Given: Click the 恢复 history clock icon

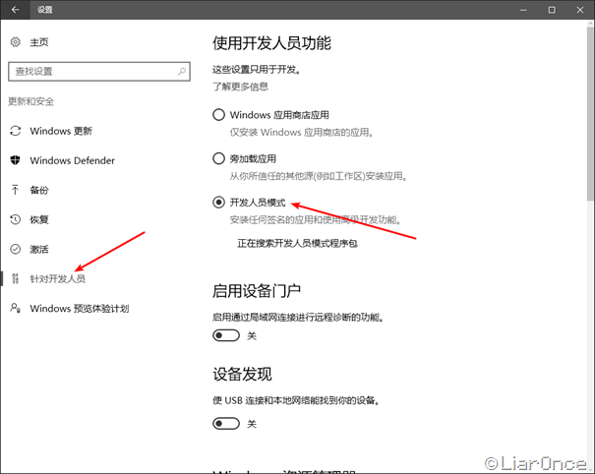Looking at the screenshot, I should (15, 219).
